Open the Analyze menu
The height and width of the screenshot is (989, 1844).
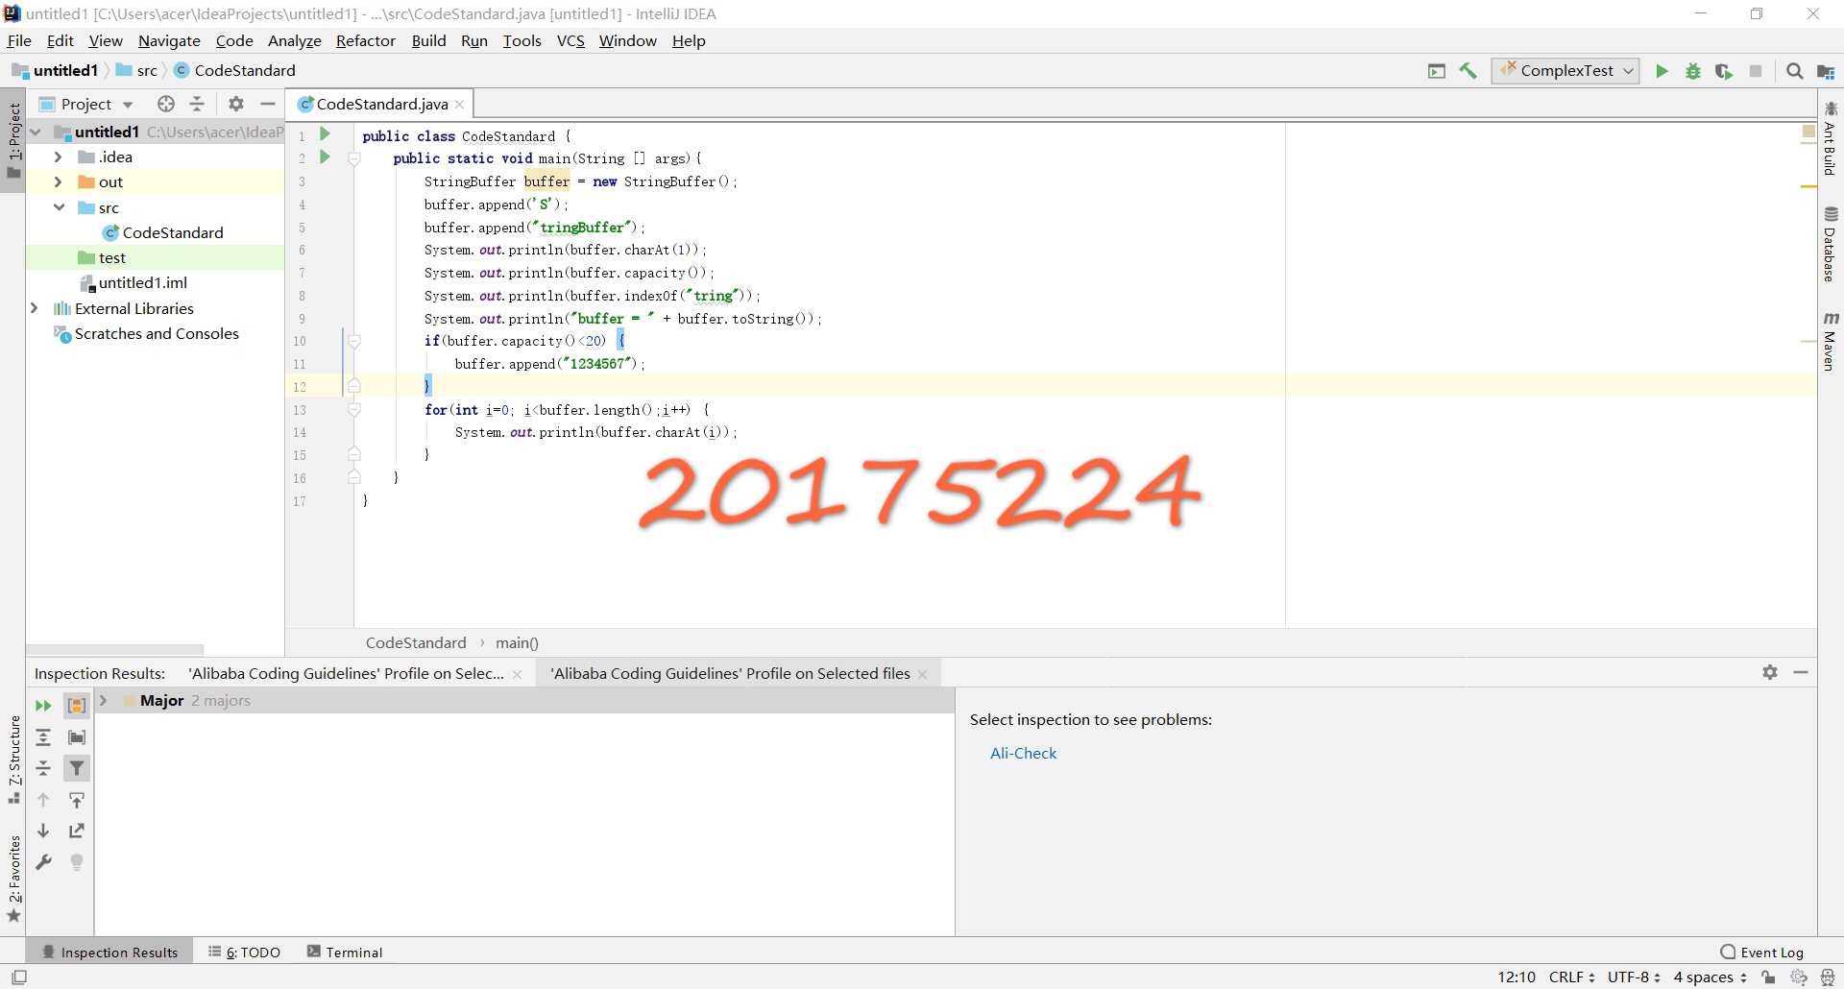click(294, 40)
